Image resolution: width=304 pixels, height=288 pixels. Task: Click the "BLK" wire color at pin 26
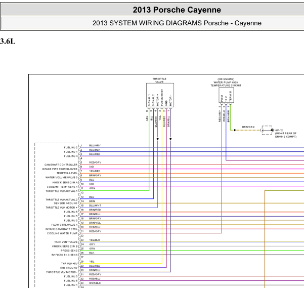[92, 253]
